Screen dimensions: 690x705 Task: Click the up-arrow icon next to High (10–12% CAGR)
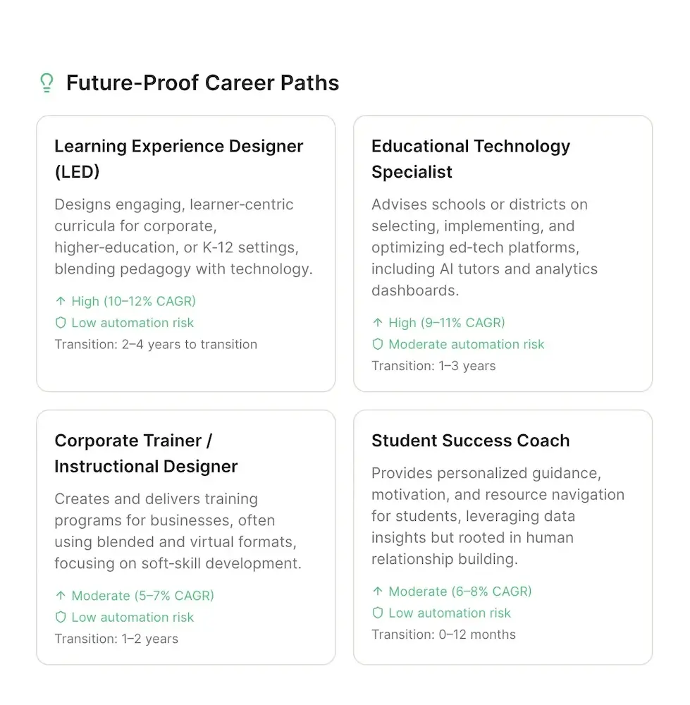(61, 301)
